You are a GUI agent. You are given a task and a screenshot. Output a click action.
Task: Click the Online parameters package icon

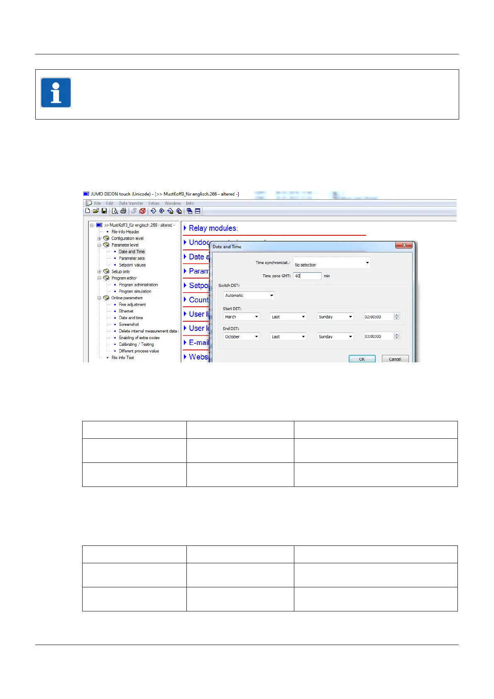click(106, 298)
